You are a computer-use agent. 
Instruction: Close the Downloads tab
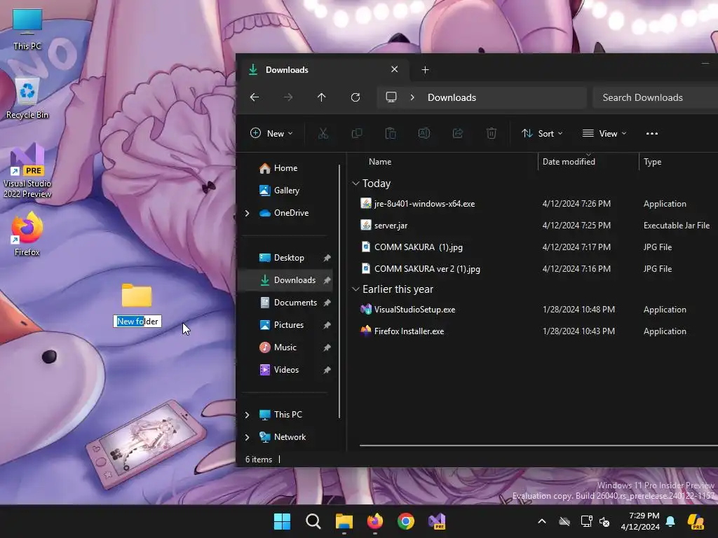[x=394, y=69]
